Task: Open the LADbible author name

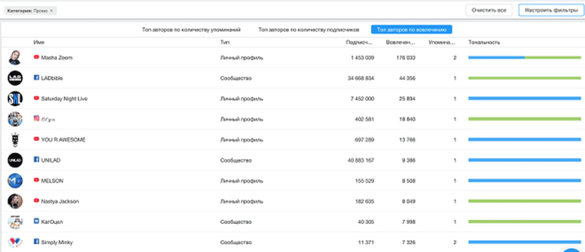Action: point(52,78)
